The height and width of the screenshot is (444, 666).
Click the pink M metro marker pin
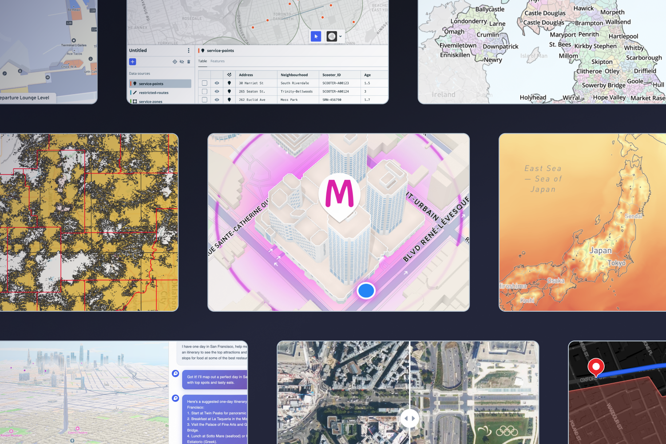click(x=340, y=197)
